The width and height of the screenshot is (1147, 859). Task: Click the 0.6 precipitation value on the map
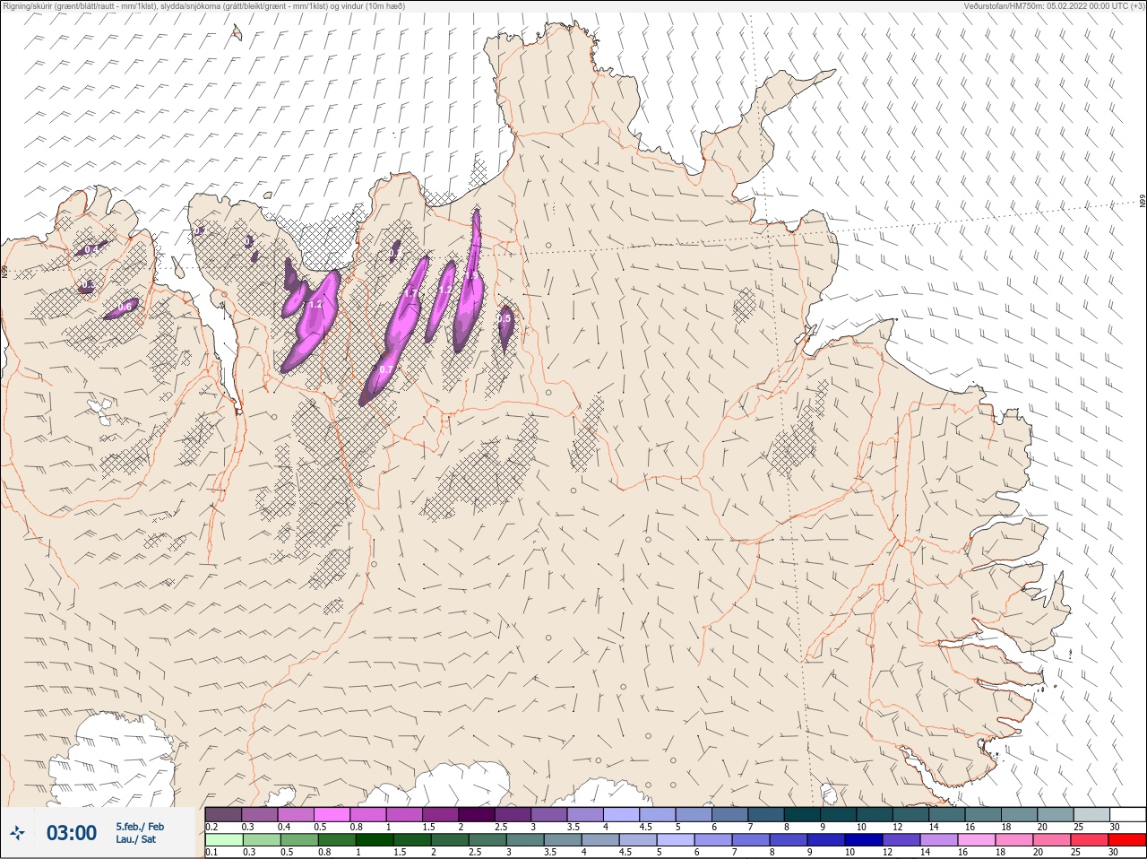pos(125,308)
